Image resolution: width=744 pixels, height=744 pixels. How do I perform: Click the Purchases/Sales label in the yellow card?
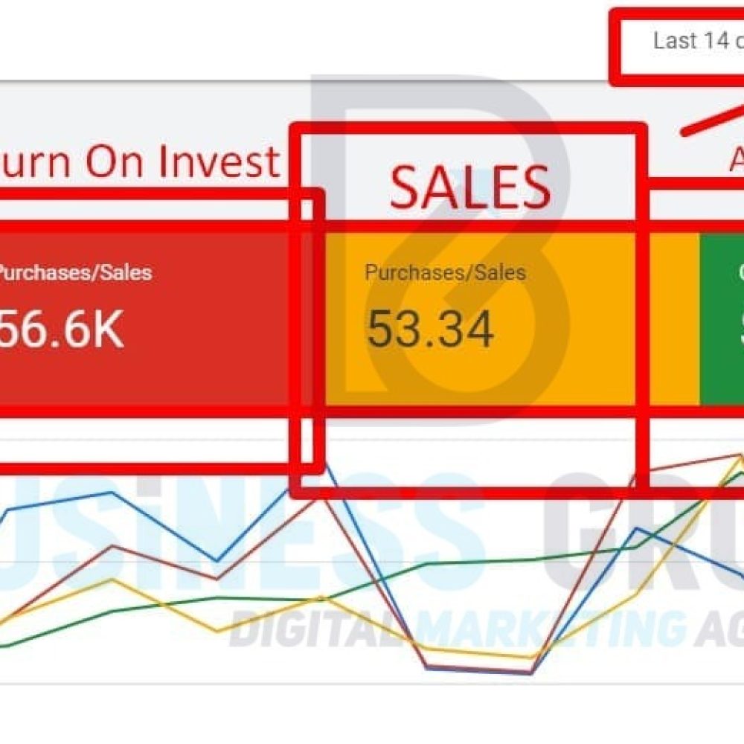pyautogui.click(x=445, y=273)
